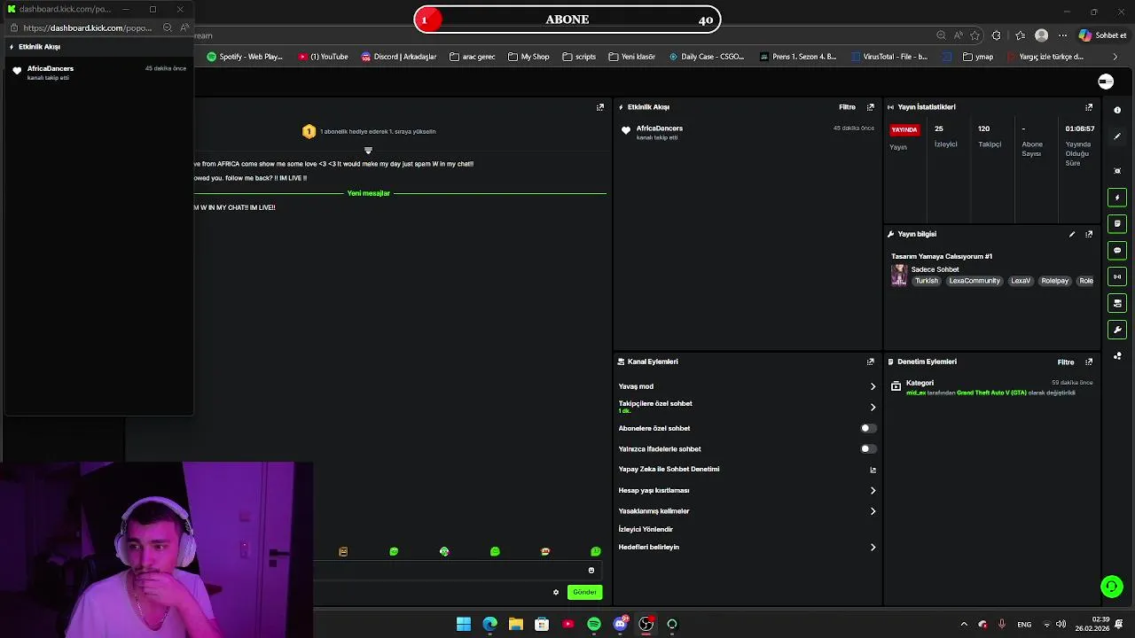This screenshot has width=1135, height=638.
Task: Open Daily Case - CSGO bookmark
Action: (707, 57)
